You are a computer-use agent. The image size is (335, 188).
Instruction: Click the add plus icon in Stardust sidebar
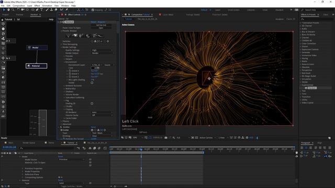[x=3, y=58]
